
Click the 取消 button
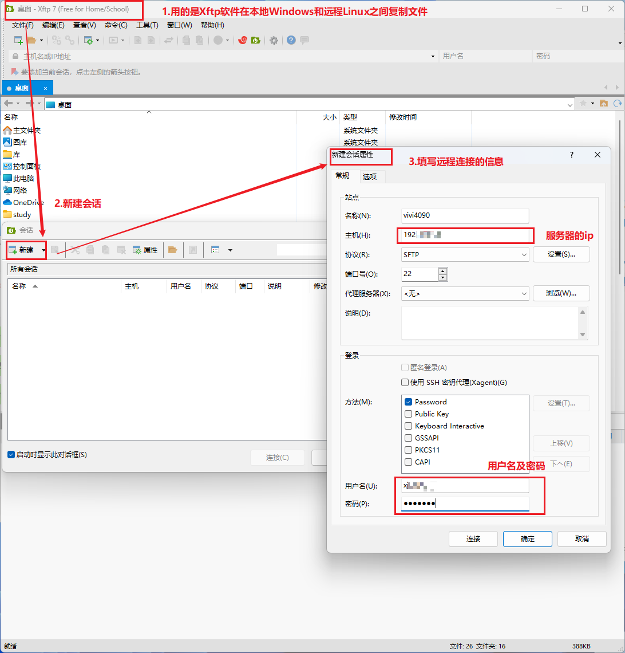click(582, 539)
